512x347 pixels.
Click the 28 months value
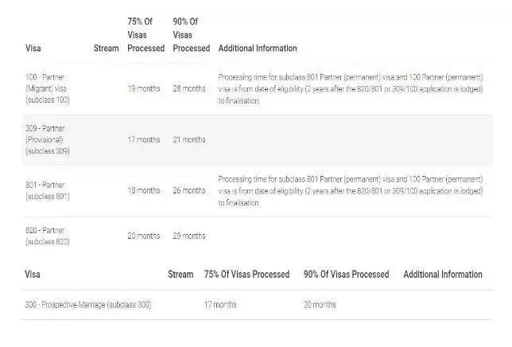(x=189, y=88)
